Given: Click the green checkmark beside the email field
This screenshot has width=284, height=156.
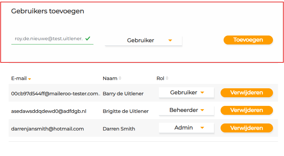Looking at the screenshot, I should click(x=88, y=39).
